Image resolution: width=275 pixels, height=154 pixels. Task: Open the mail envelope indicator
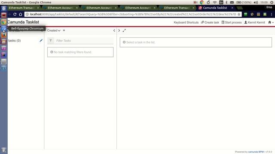point(232,3)
